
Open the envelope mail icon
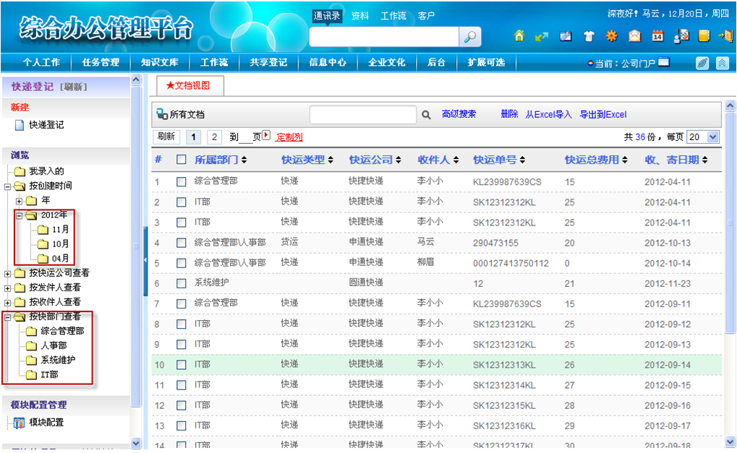coord(634,35)
